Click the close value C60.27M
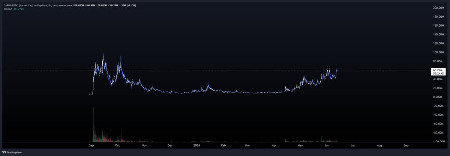 coord(113,5)
